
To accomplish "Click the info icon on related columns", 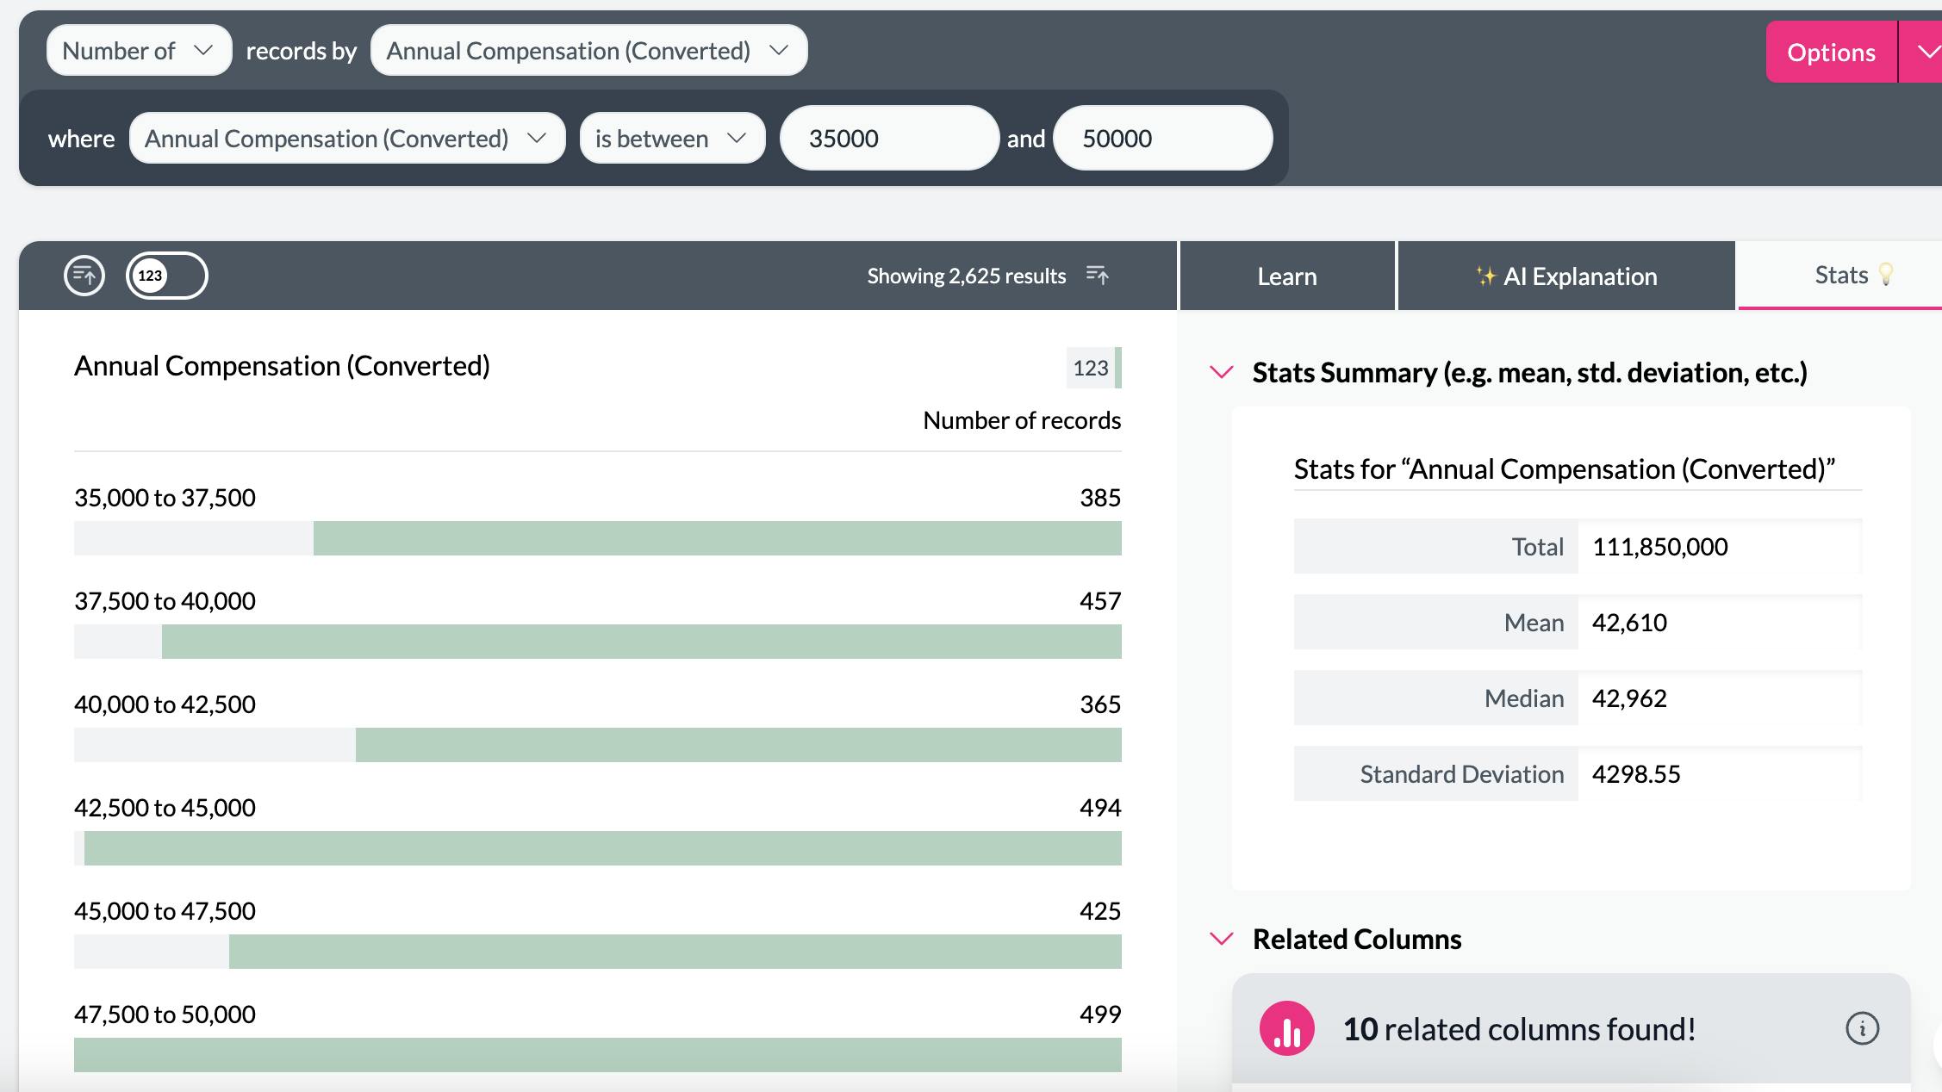I will pos(1862,1028).
